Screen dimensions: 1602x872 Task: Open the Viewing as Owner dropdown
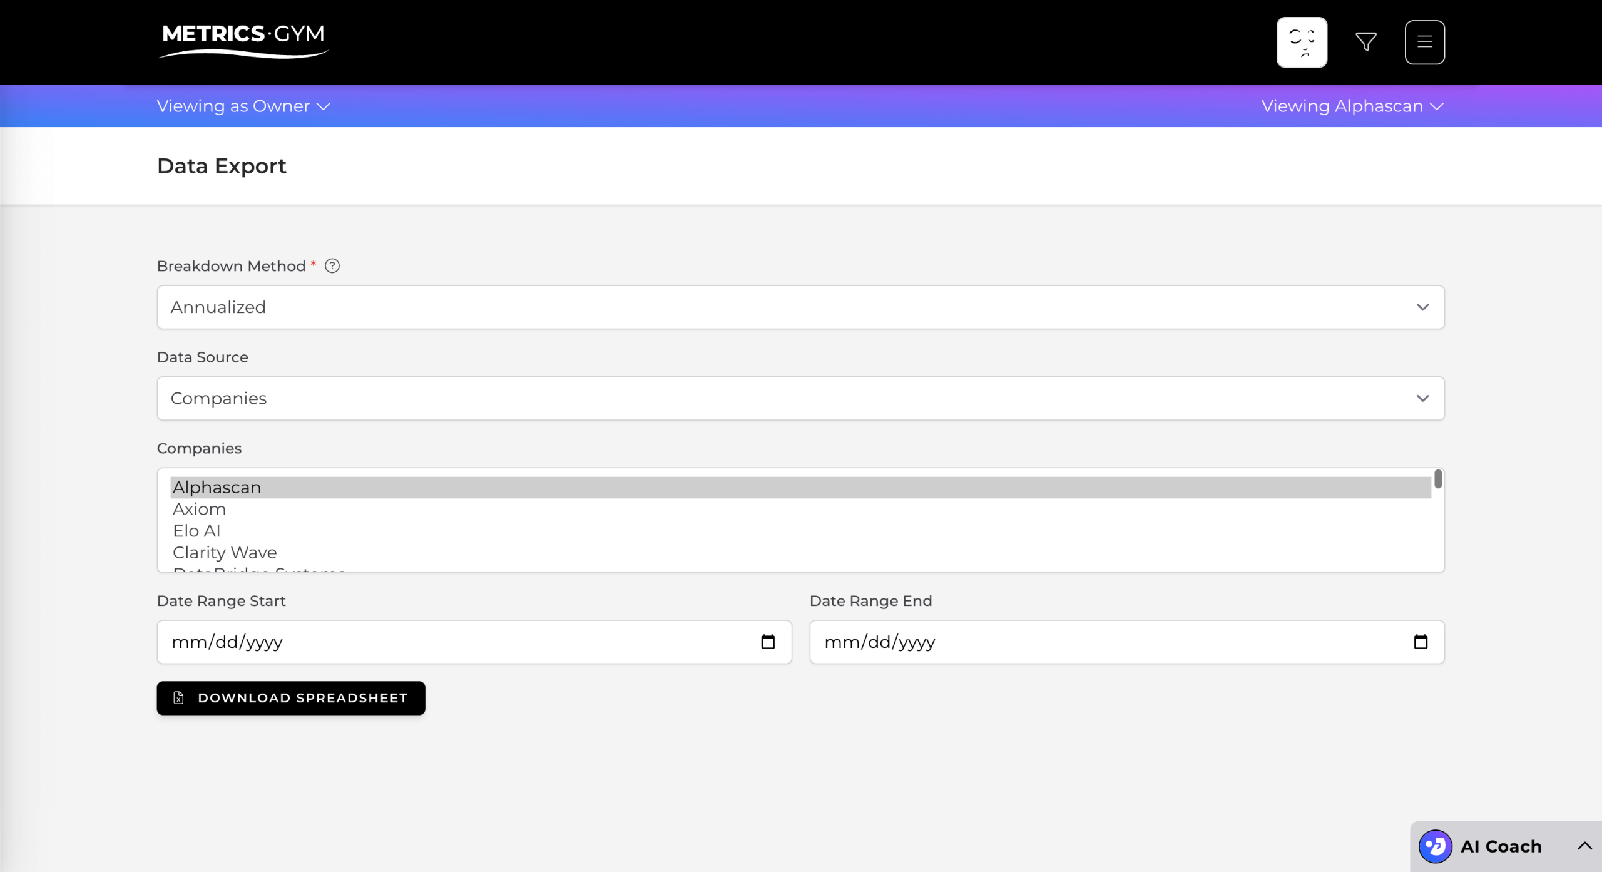coord(243,106)
